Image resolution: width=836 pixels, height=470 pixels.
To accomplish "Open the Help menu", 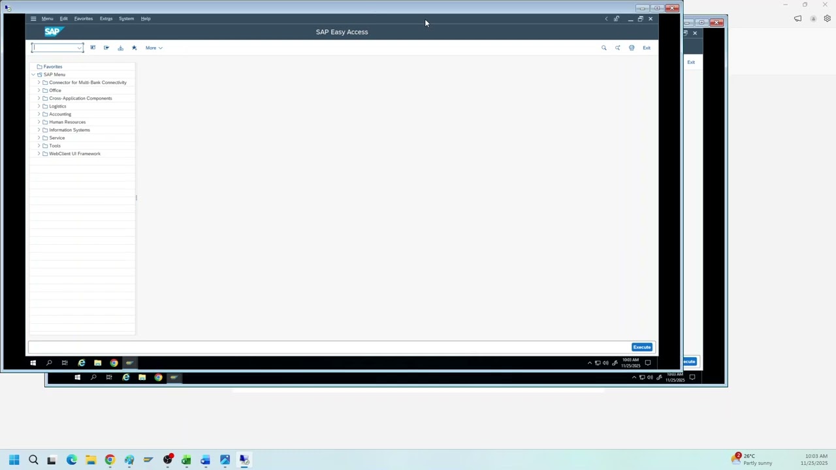I will [146, 19].
